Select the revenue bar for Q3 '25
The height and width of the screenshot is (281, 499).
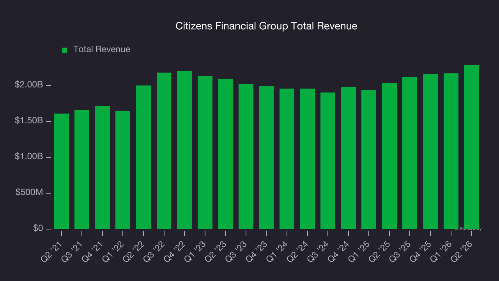coord(410,153)
